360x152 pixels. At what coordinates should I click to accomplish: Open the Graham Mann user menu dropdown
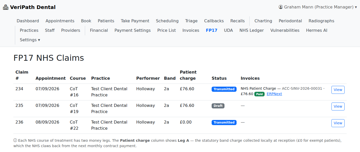pyautogui.click(x=318, y=7)
